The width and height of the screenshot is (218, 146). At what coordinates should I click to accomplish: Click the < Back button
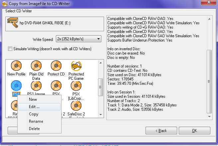tap(161, 131)
